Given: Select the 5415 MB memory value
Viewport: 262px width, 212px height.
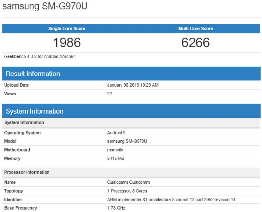Looking at the screenshot, I should [x=116, y=159].
